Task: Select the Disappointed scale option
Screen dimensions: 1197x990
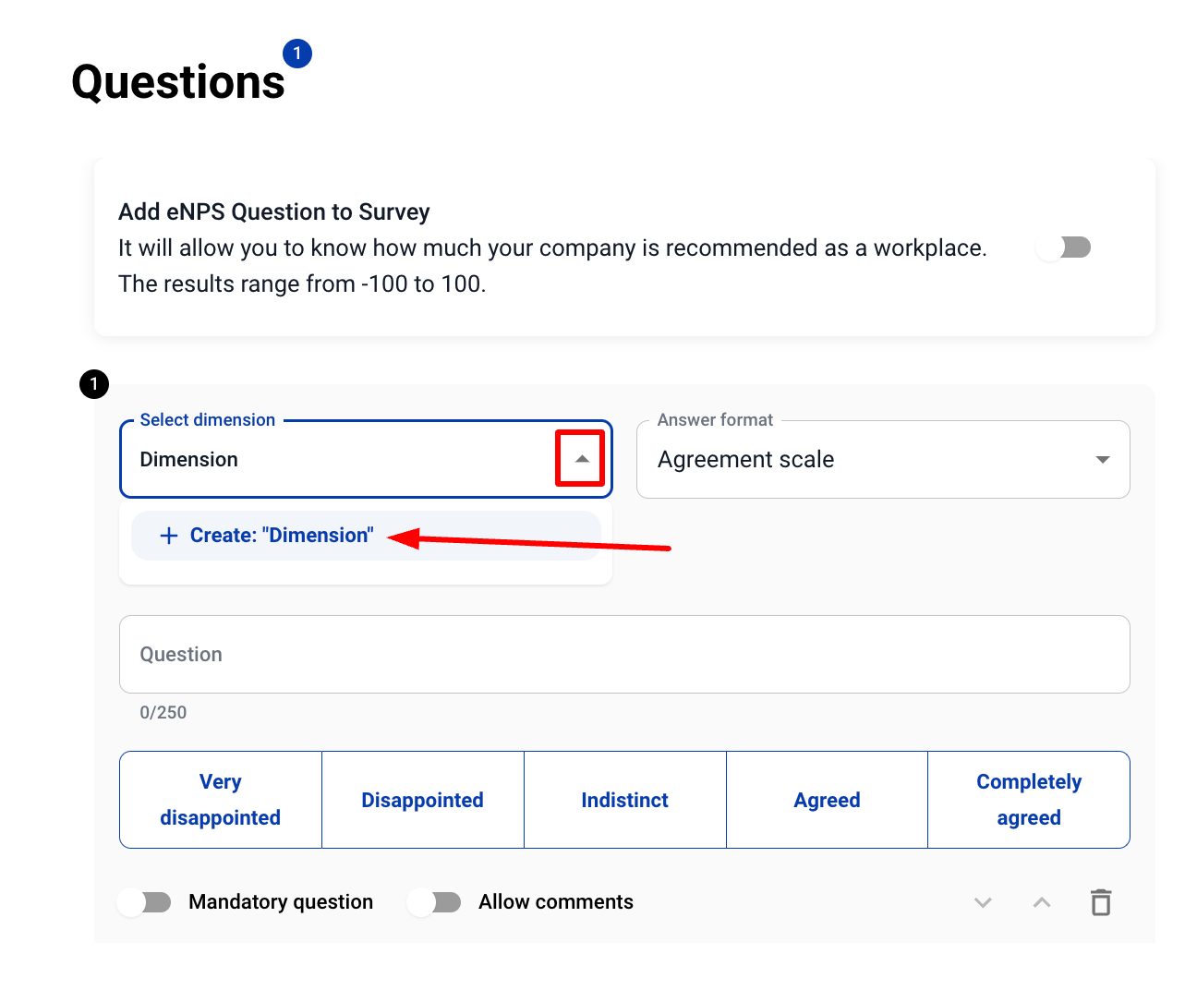Action: 422,800
